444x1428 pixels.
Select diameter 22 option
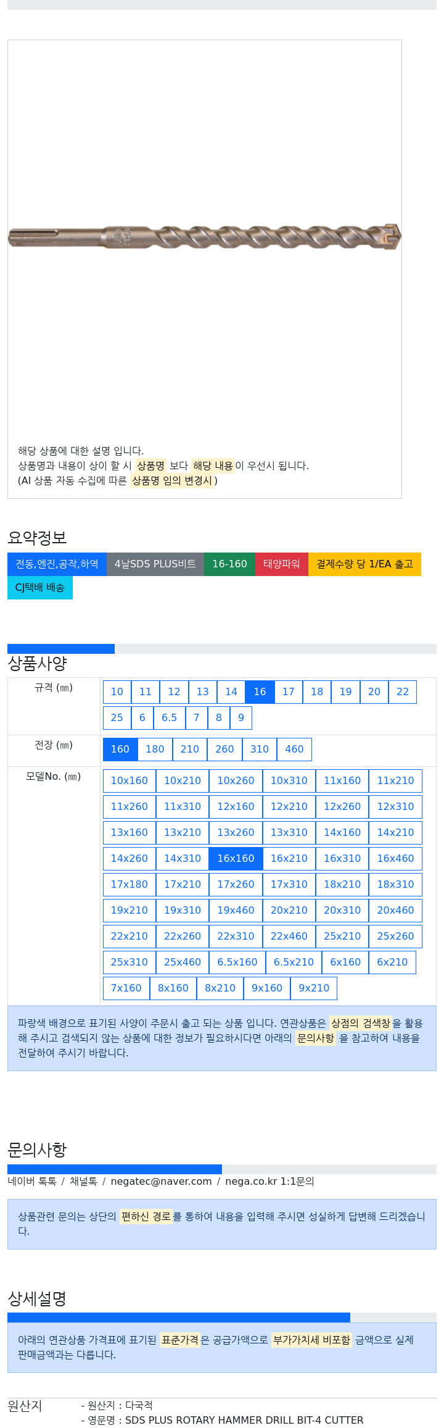(x=403, y=692)
